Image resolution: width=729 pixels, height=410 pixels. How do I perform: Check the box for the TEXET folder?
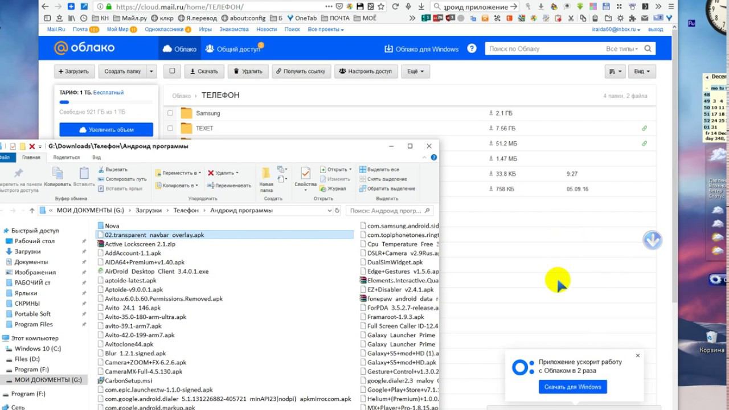(x=170, y=129)
